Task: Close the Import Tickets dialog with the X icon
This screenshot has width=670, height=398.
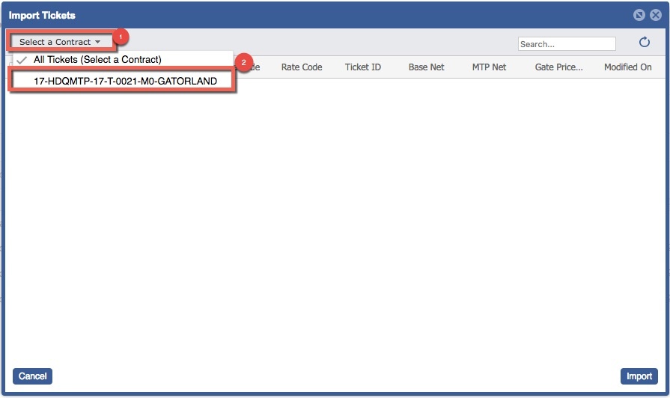Action: pos(655,15)
